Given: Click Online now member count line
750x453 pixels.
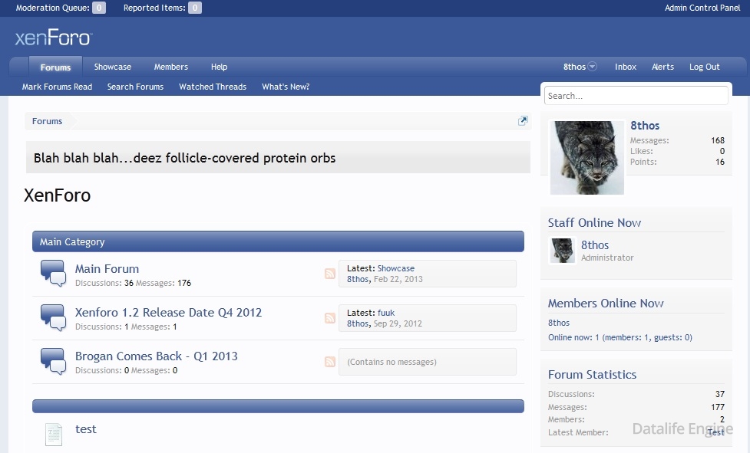Looking at the screenshot, I should click(x=620, y=337).
